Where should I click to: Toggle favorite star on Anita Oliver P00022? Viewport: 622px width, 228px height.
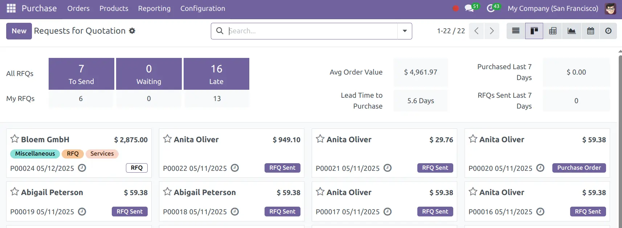[x=167, y=139]
